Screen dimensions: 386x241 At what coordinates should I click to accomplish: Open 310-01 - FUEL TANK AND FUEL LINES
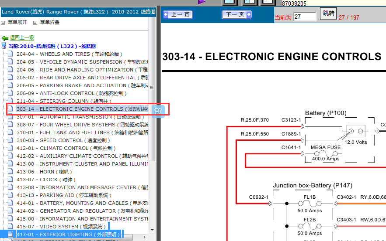[x=82, y=132]
